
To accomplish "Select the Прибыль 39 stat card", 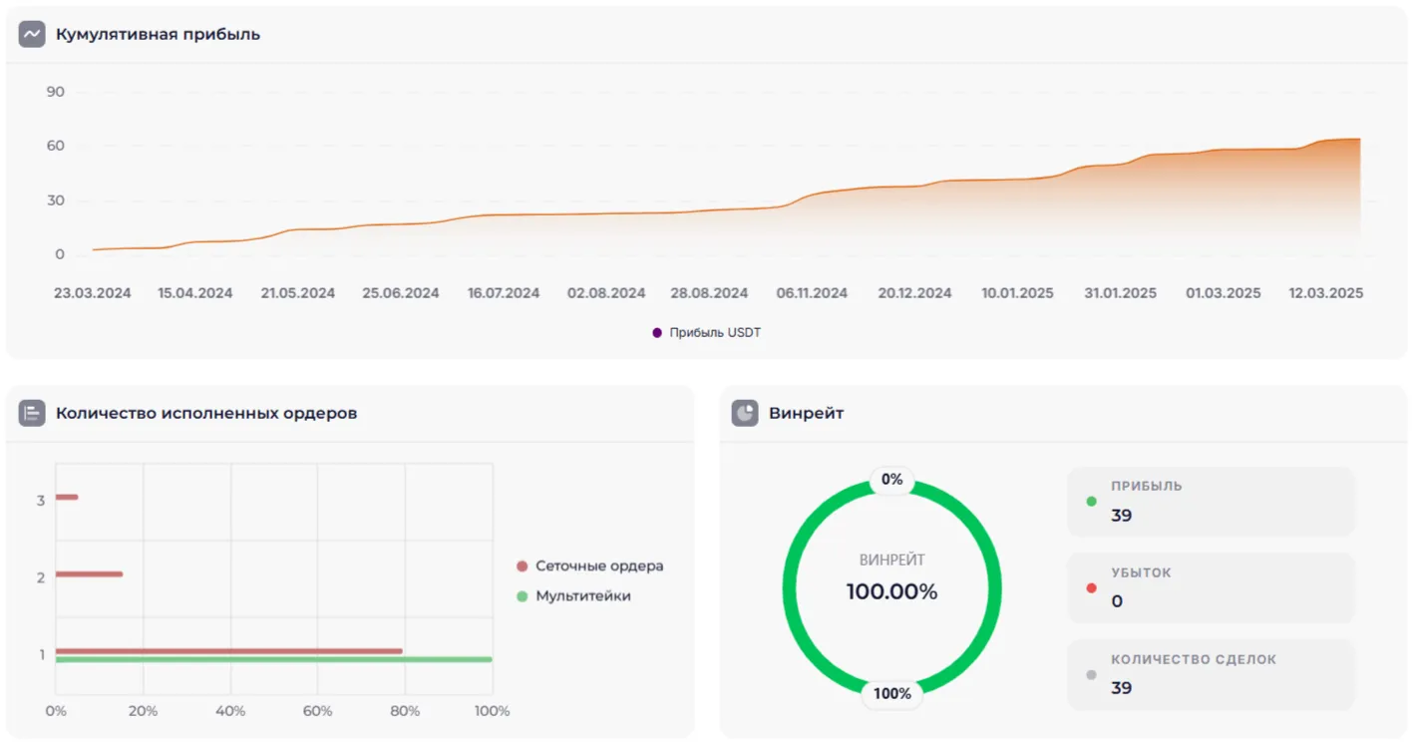I will click(1211, 502).
